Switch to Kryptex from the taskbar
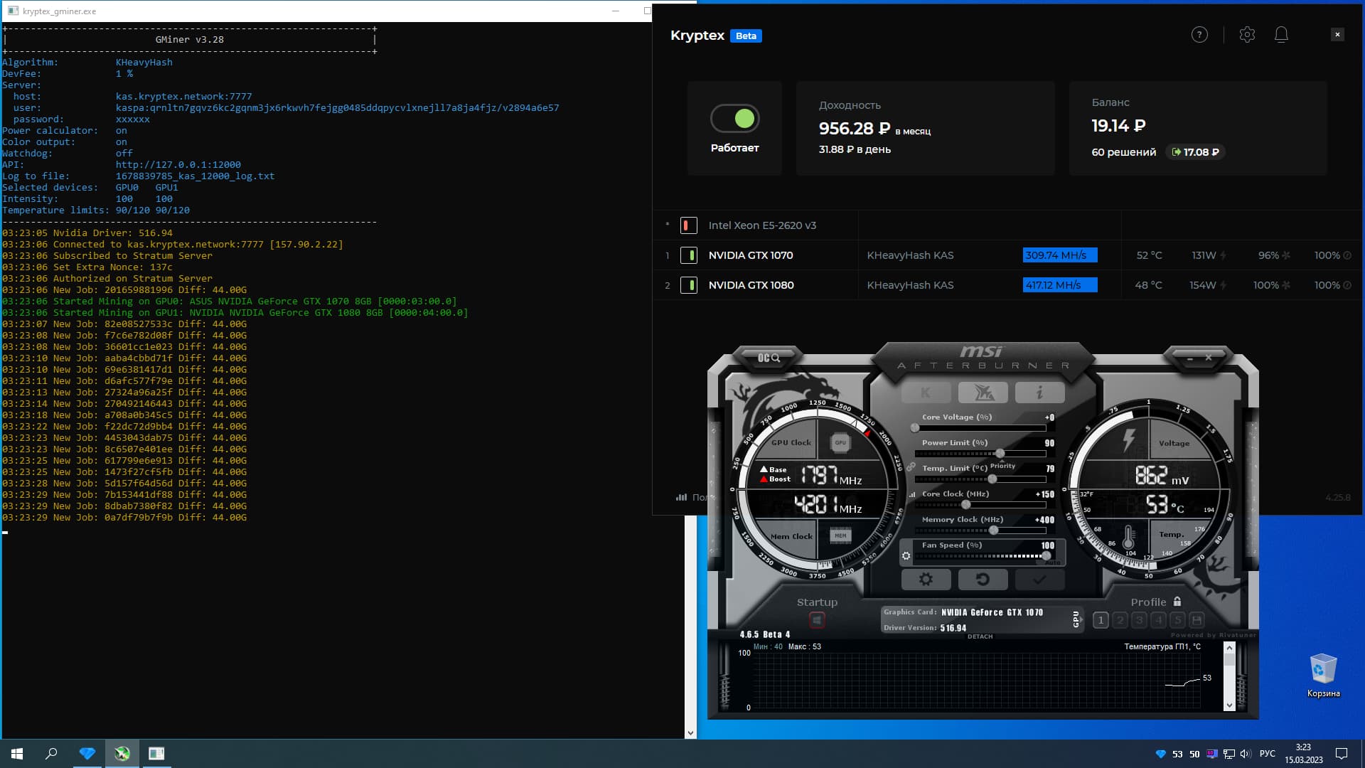Viewport: 1365px width, 768px height. tap(87, 754)
